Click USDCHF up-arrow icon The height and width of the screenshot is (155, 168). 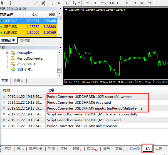[x=1, y=21]
